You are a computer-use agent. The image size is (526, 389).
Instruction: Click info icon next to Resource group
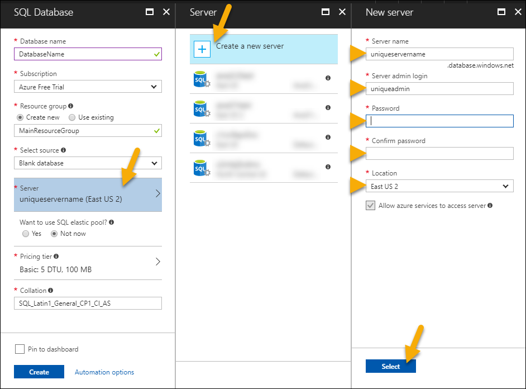coord(71,106)
